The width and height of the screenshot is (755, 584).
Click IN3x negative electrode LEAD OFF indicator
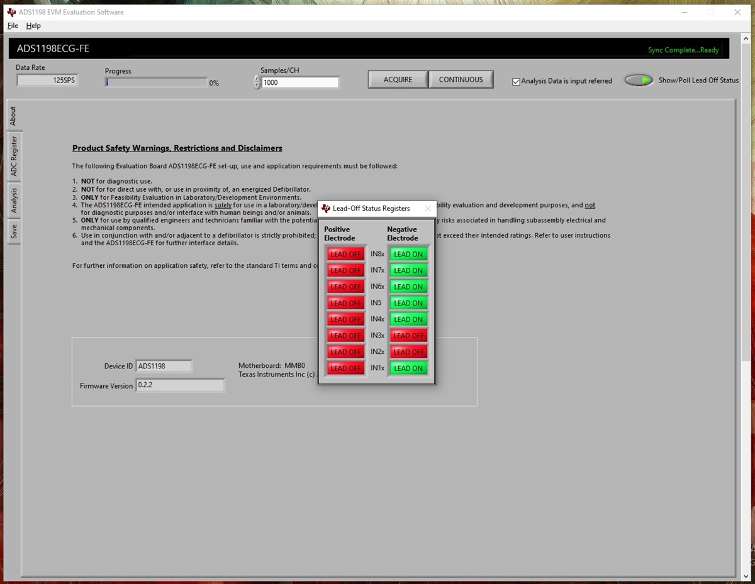408,336
